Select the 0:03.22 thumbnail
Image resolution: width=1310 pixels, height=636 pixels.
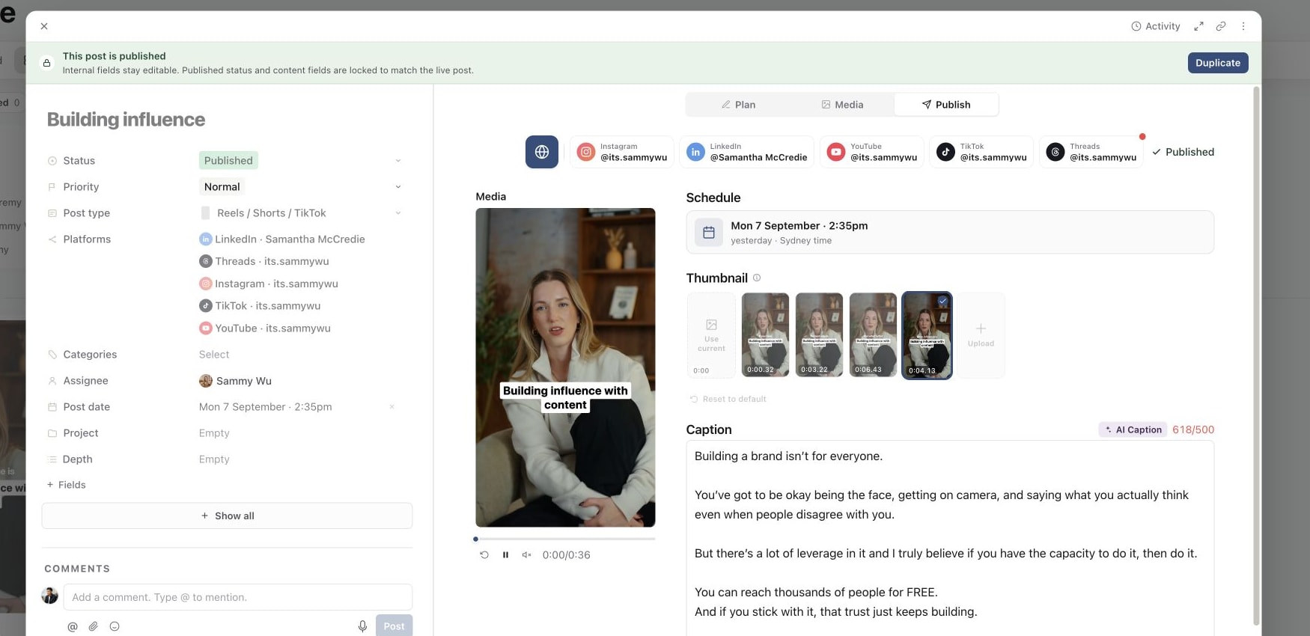819,335
